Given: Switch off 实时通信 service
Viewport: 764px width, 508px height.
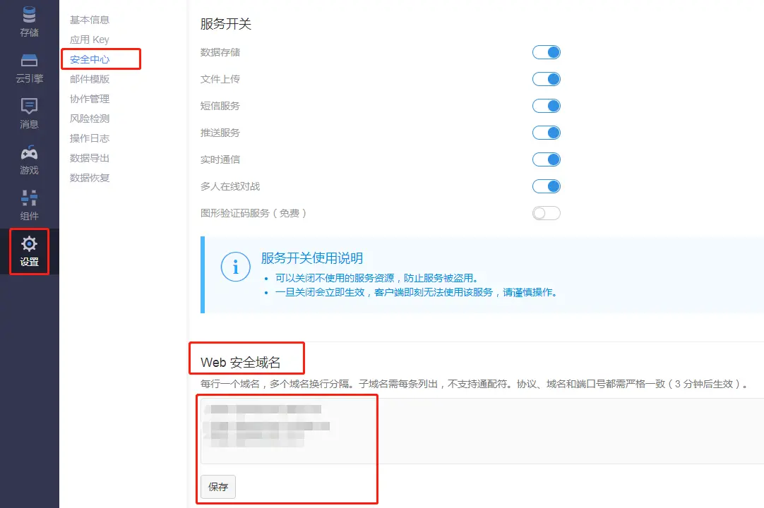Looking at the screenshot, I should (x=546, y=159).
